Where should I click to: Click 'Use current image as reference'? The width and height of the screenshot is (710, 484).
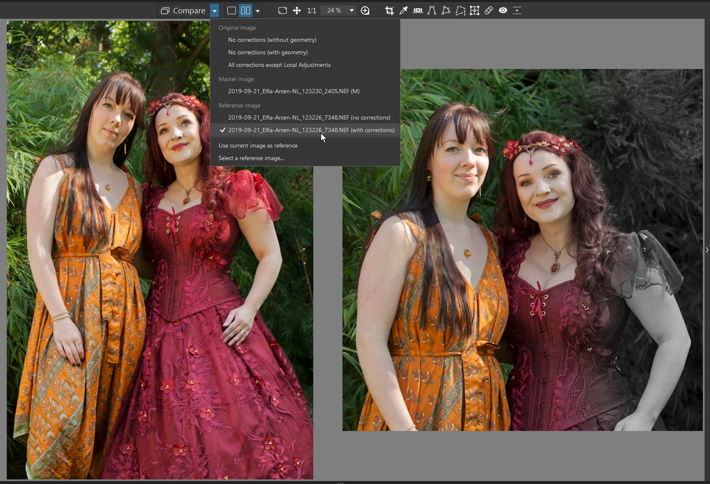(x=258, y=145)
